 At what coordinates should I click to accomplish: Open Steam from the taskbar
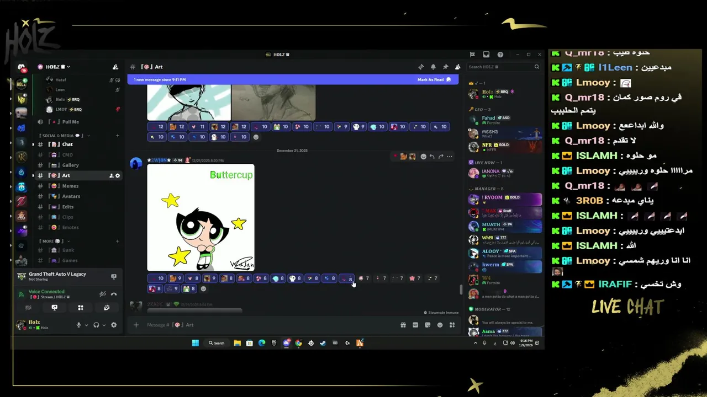[323, 343]
